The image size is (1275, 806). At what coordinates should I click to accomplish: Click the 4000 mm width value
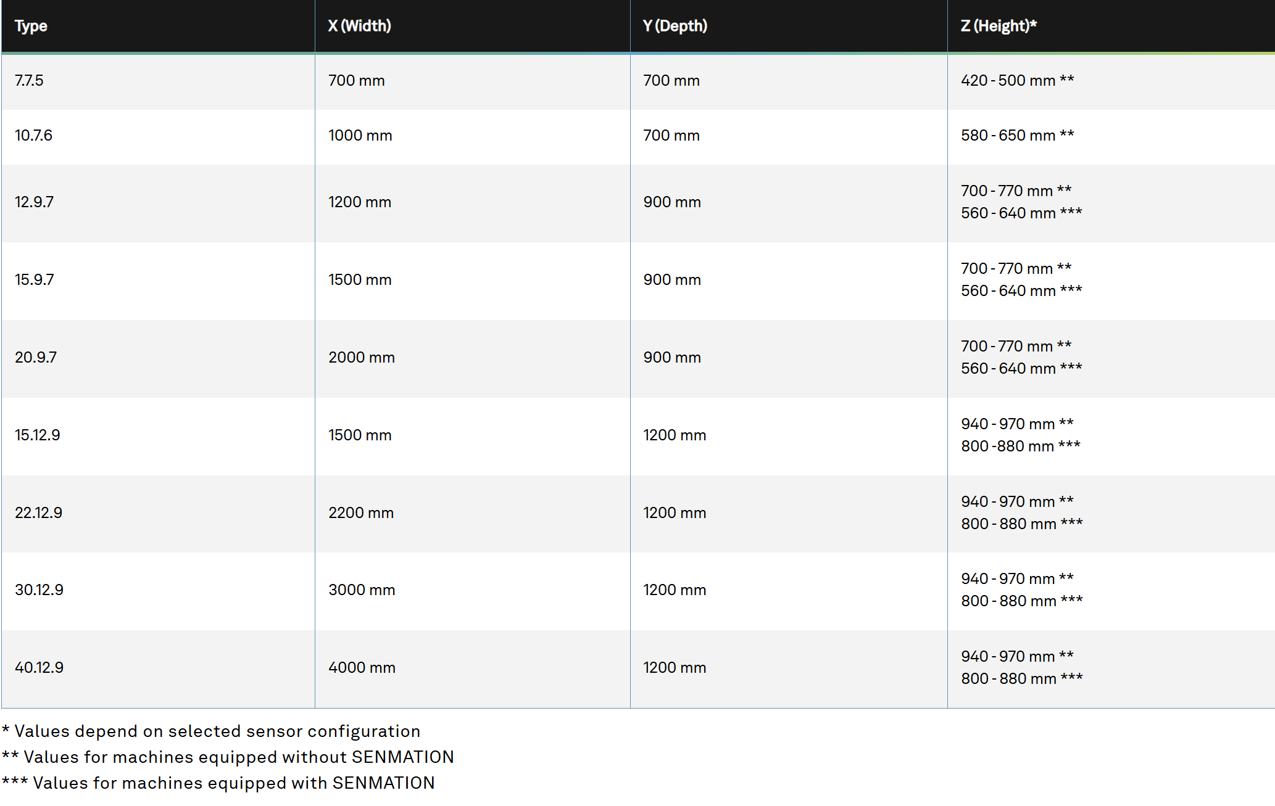[362, 668]
